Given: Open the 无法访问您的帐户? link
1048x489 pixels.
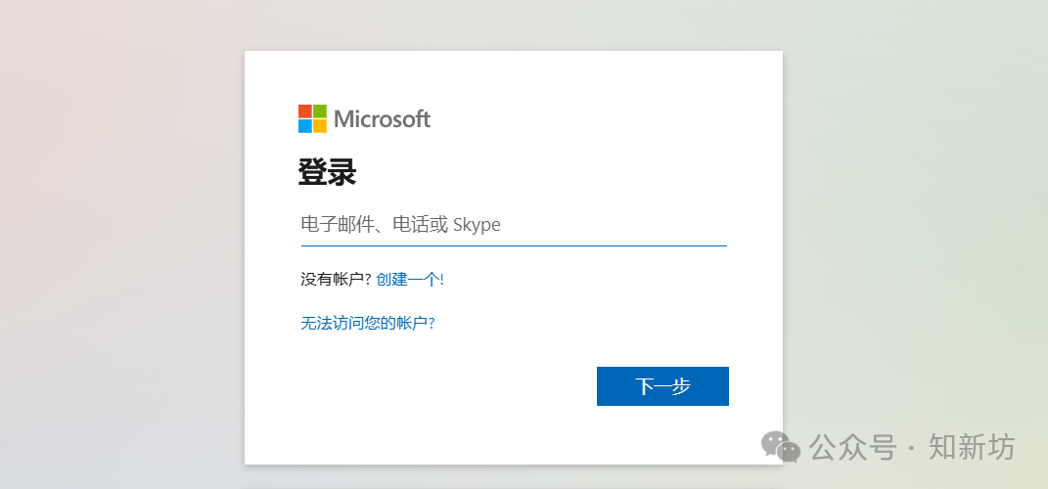Looking at the screenshot, I should coord(367,323).
